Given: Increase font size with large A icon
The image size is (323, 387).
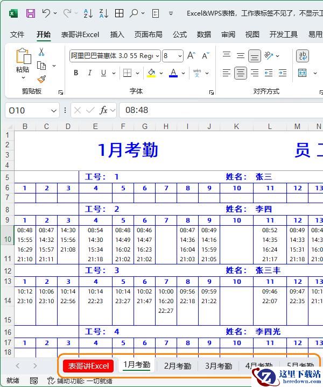Looking at the screenshot, I should point(191,56).
